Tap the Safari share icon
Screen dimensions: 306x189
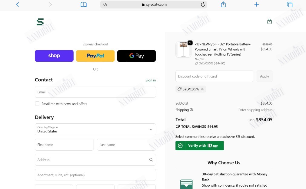223,4
